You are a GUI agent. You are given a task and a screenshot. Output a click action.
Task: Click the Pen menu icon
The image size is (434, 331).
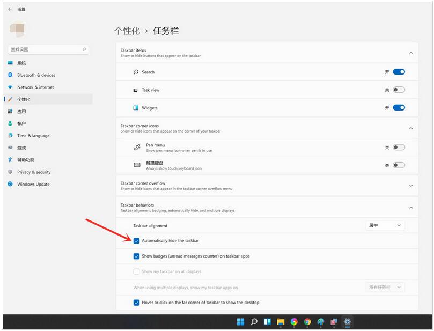(137, 147)
